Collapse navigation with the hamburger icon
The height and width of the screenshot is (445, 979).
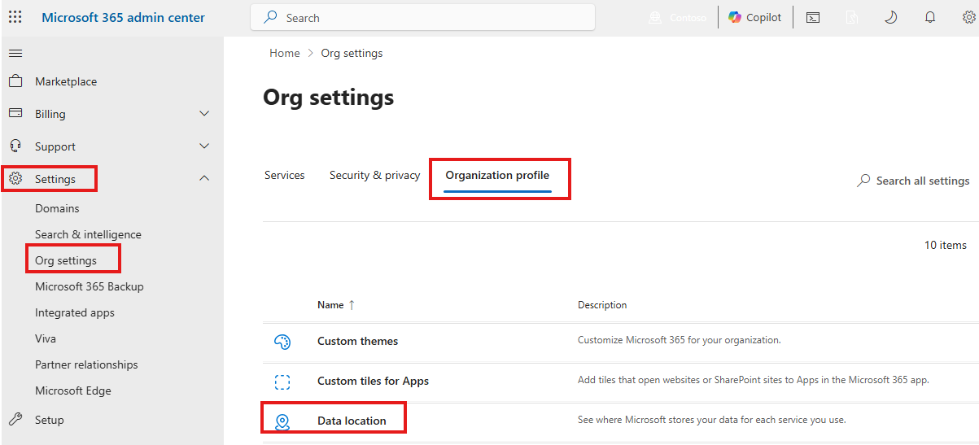coord(15,54)
